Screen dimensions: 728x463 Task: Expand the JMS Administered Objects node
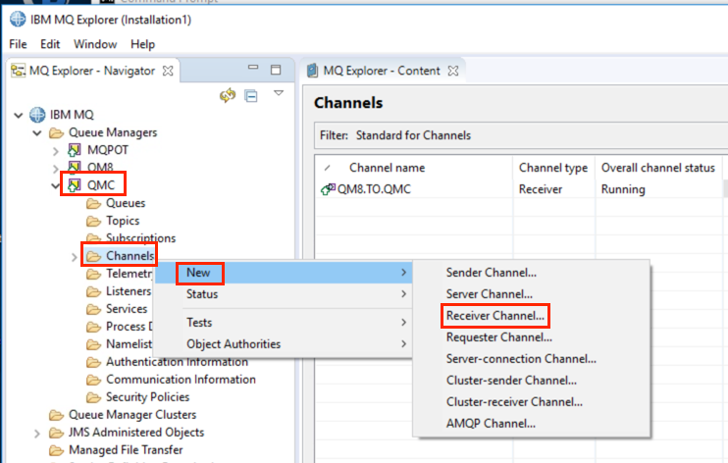pos(37,435)
